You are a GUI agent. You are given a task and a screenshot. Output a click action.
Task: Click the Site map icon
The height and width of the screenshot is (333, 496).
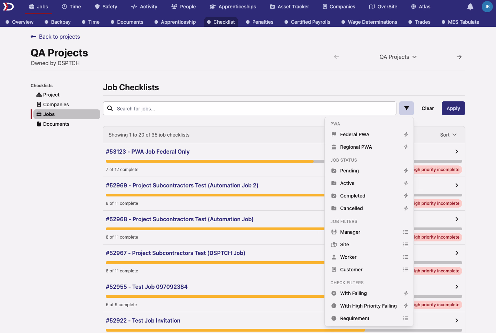tap(334, 245)
